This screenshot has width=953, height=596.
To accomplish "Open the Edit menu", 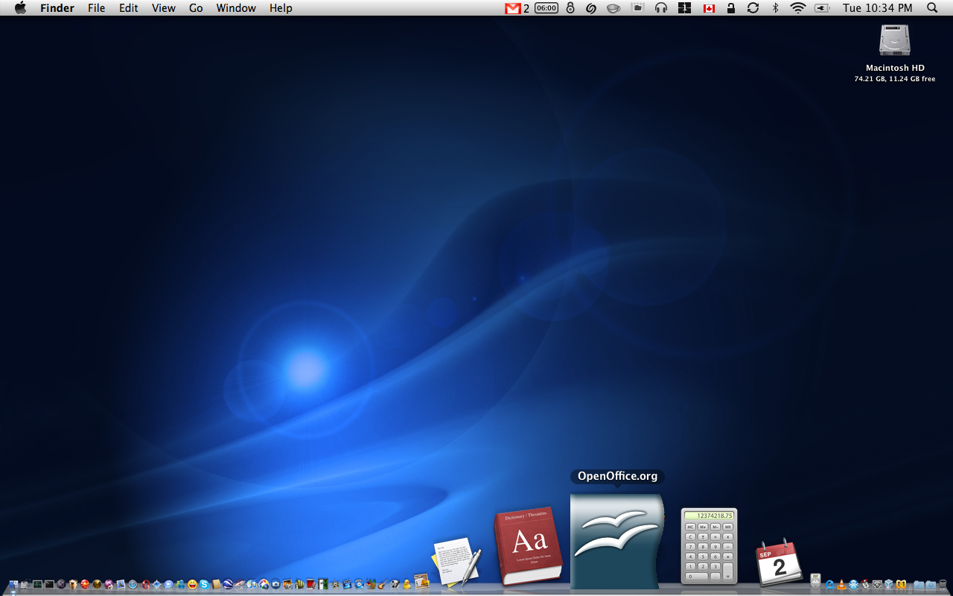I will tap(129, 8).
